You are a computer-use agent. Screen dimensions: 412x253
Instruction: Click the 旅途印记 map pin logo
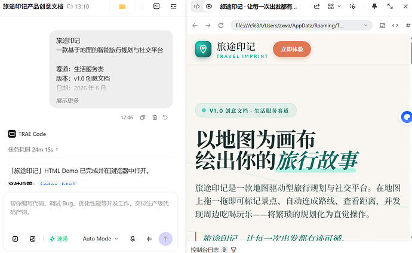(x=203, y=49)
